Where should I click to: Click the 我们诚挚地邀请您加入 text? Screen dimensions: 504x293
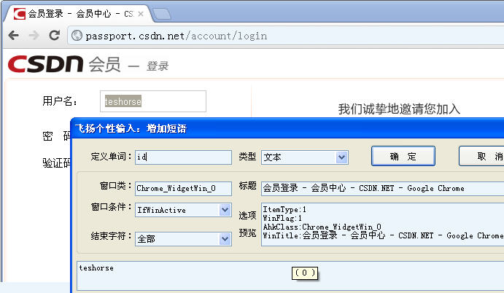pos(399,109)
